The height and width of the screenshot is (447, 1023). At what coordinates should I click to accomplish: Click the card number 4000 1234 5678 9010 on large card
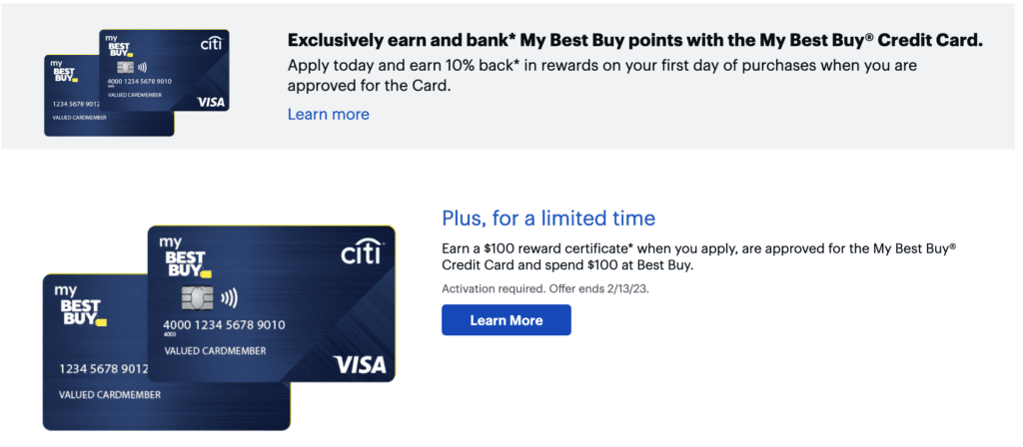pos(225,325)
